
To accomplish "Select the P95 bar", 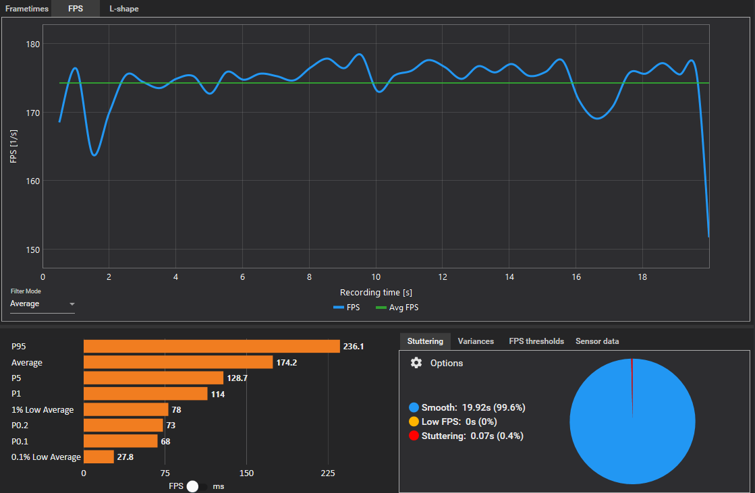I will [212, 346].
